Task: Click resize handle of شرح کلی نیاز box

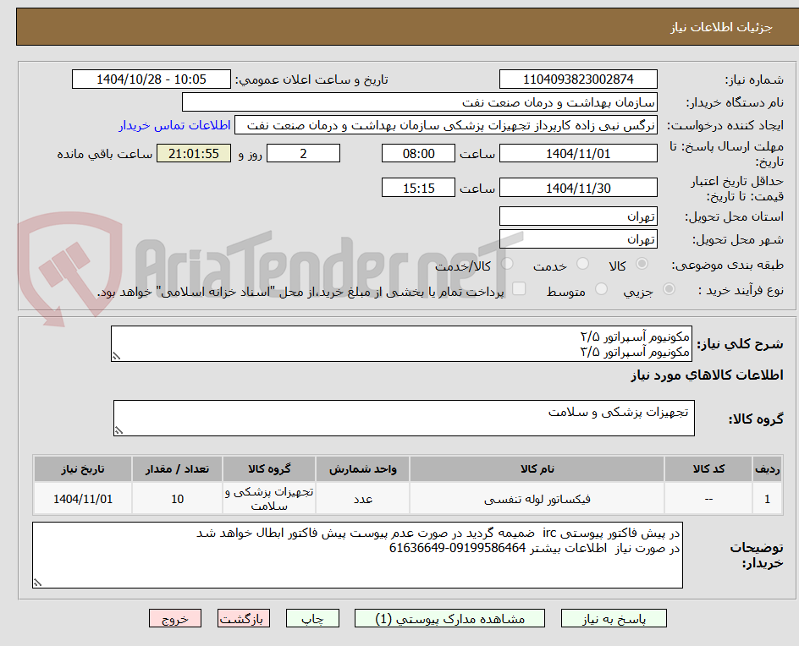Action: tap(116, 356)
